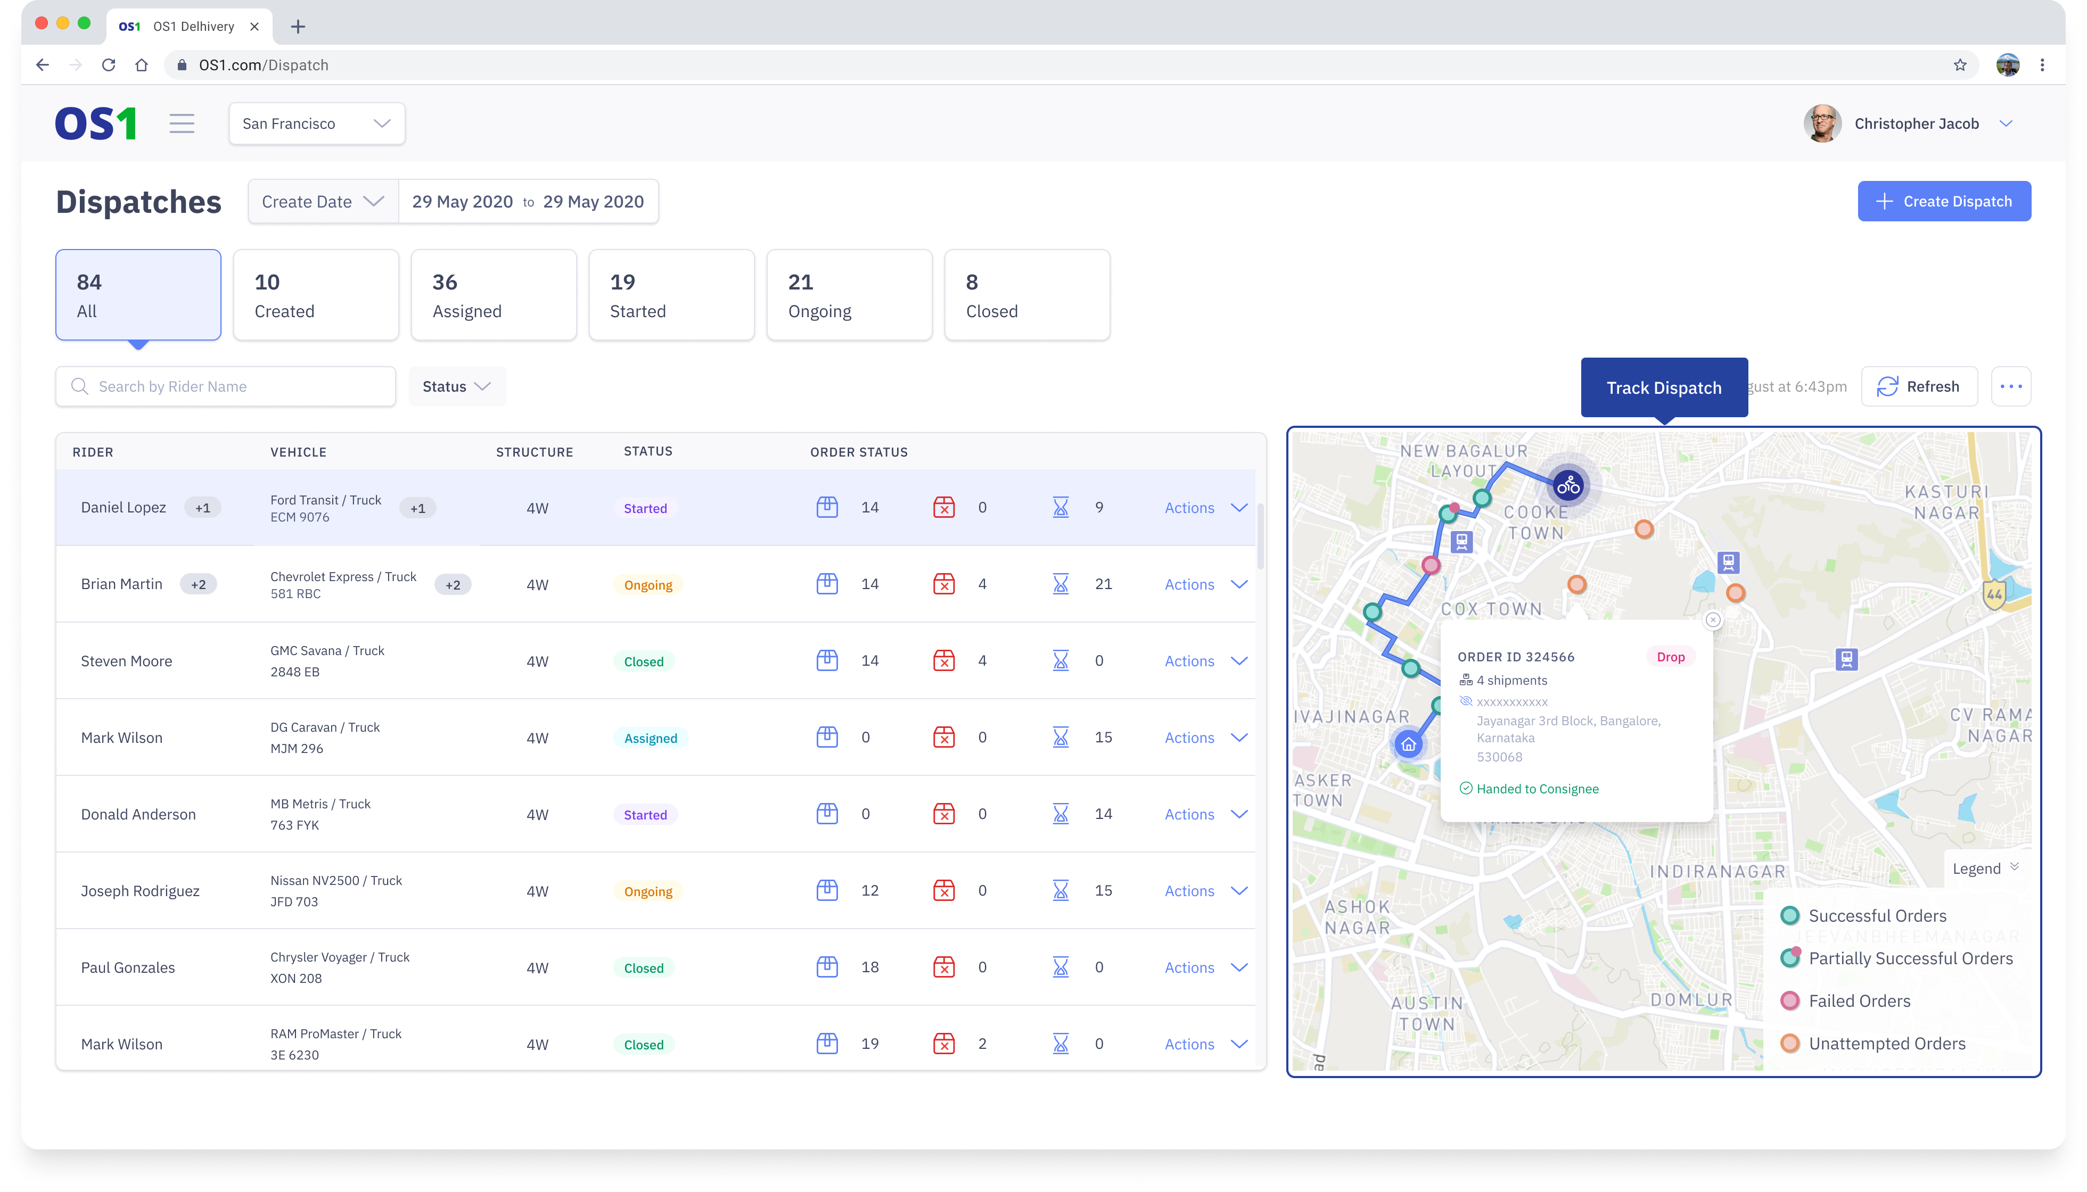Click the home location marker on the map

point(1408,745)
